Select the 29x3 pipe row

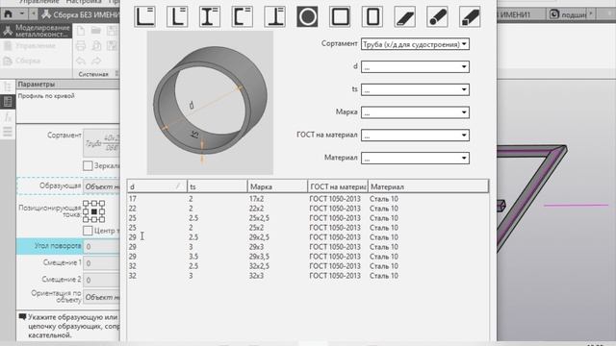coord(308,247)
